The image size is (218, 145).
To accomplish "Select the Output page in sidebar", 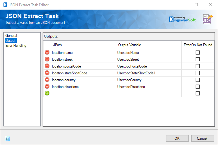I will click(11, 41).
